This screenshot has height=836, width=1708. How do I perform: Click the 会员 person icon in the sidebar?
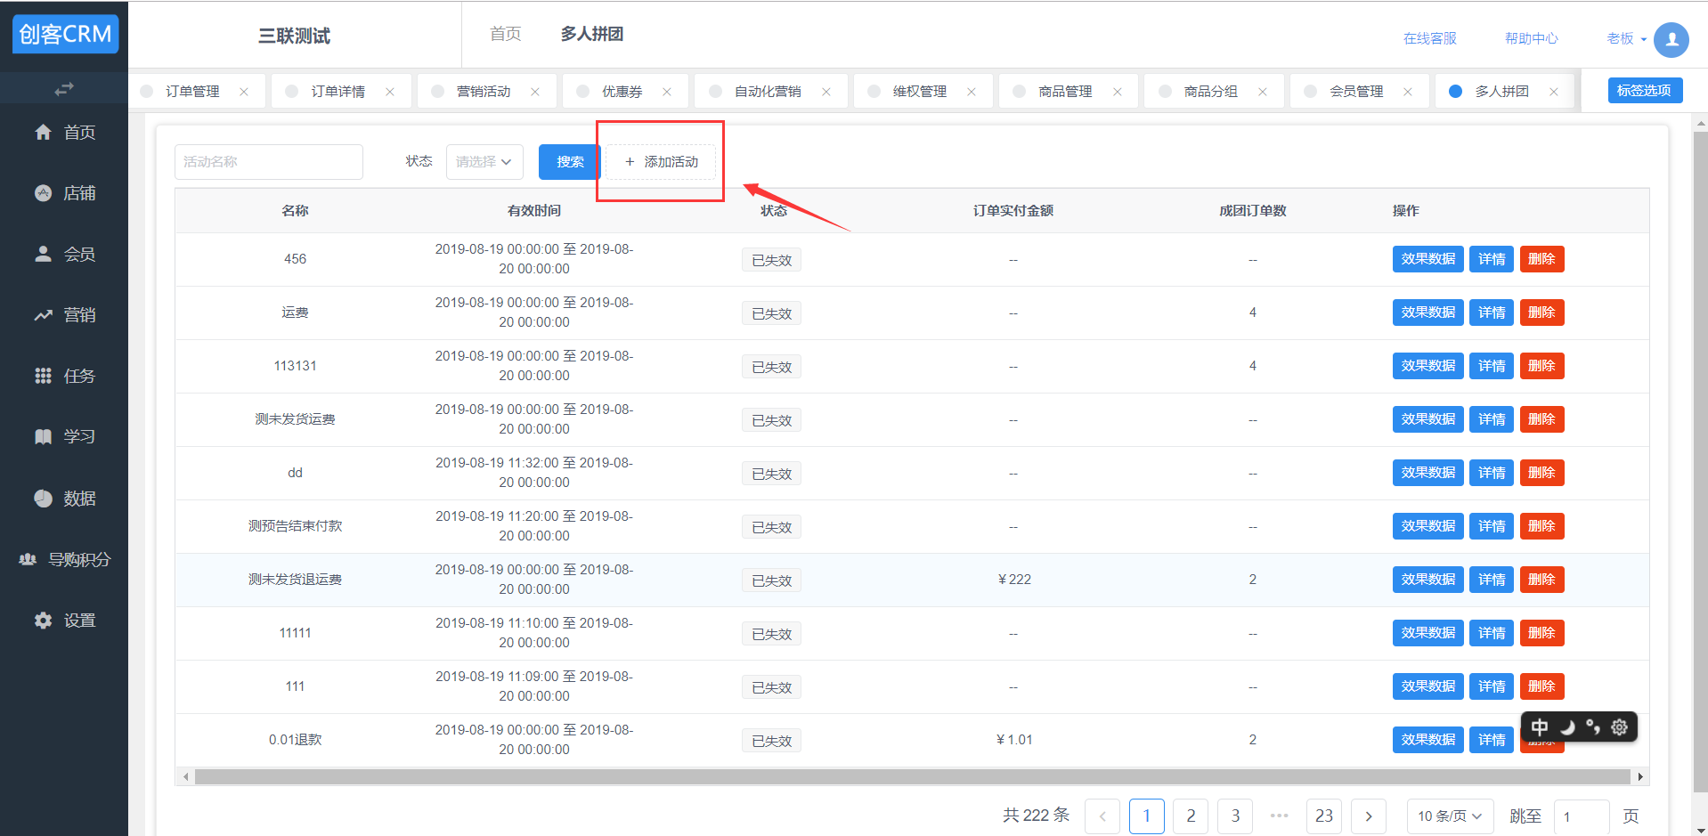43,254
